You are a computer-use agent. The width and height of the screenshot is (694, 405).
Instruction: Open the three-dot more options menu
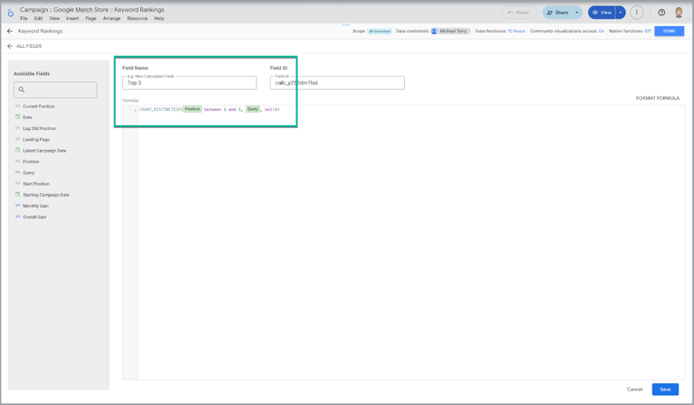click(637, 13)
